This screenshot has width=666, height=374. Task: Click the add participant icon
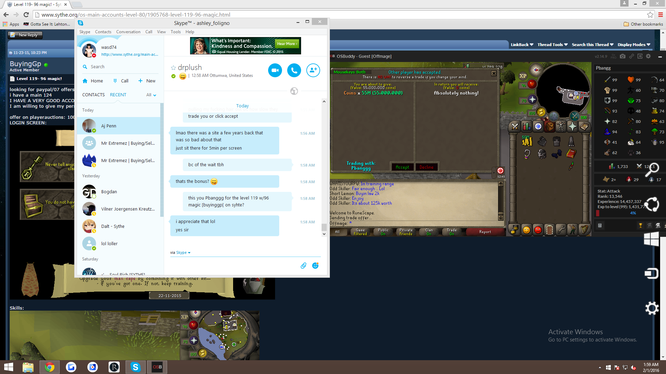coord(313,70)
